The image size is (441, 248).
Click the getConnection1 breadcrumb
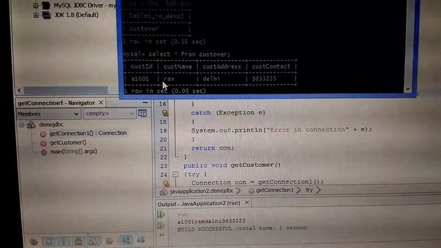point(274,190)
